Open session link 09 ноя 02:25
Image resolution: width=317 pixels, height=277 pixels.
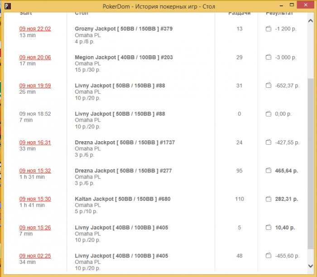coord(35,256)
